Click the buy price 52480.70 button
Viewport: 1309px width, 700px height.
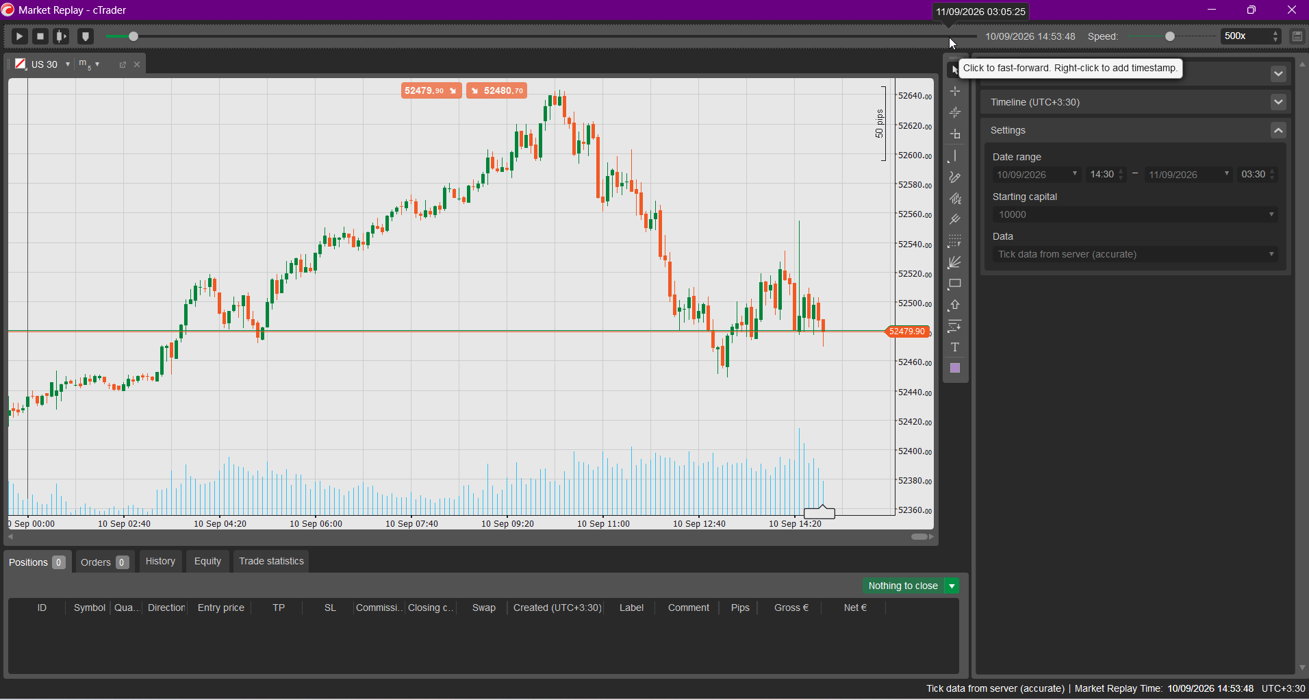click(x=496, y=90)
